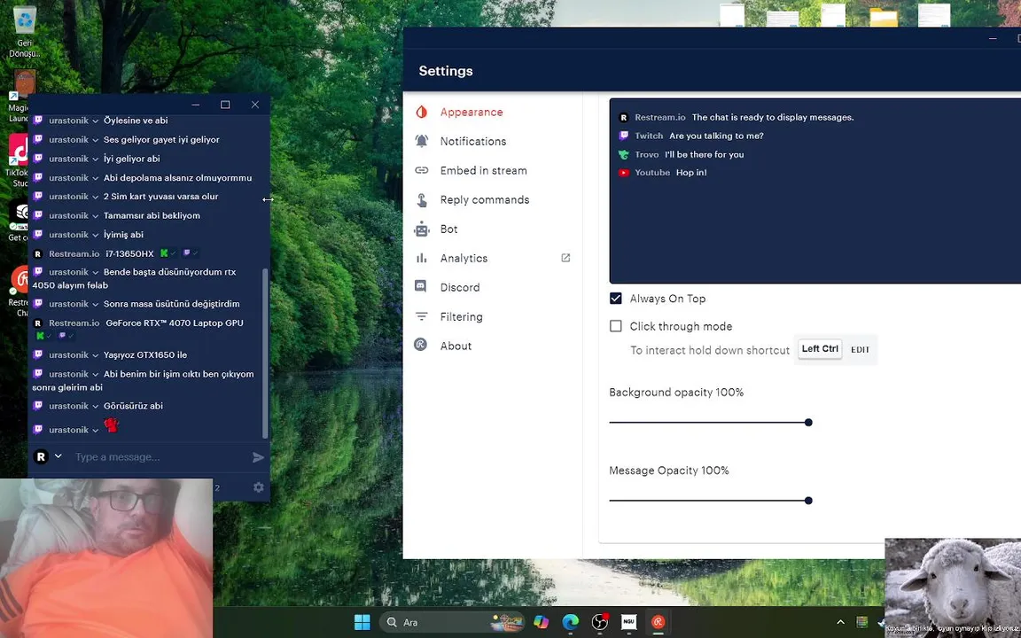This screenshot has width=1021, height=638.
Task: Open the NGU app on the taskbar
Action: (x=628, y=622)
